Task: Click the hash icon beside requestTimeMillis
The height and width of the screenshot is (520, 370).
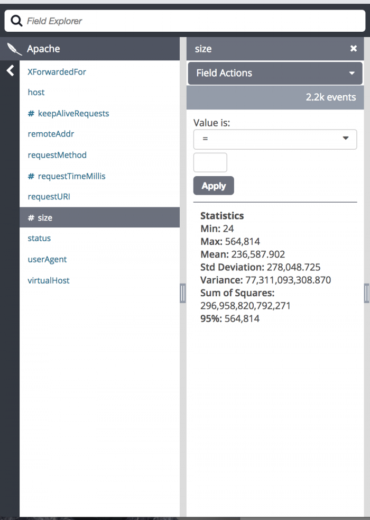Action: [x=31, y=176]
